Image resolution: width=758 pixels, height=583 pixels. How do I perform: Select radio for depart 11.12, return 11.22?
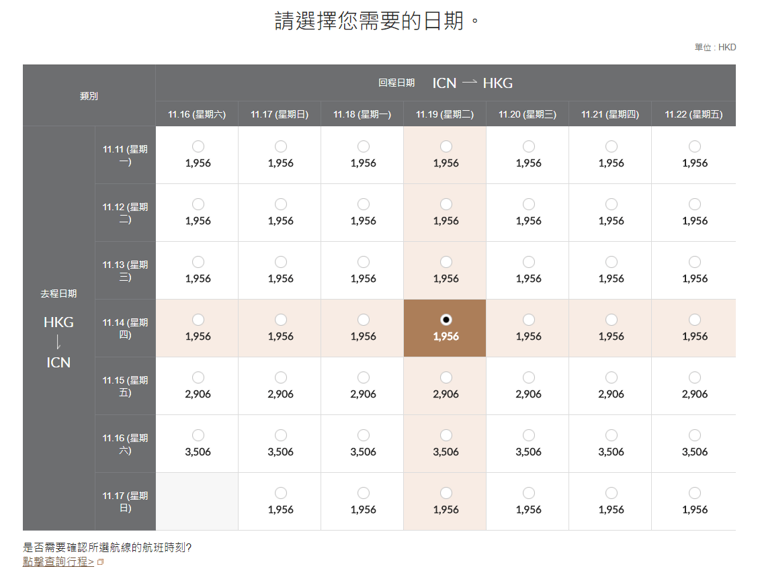(695, 204)
